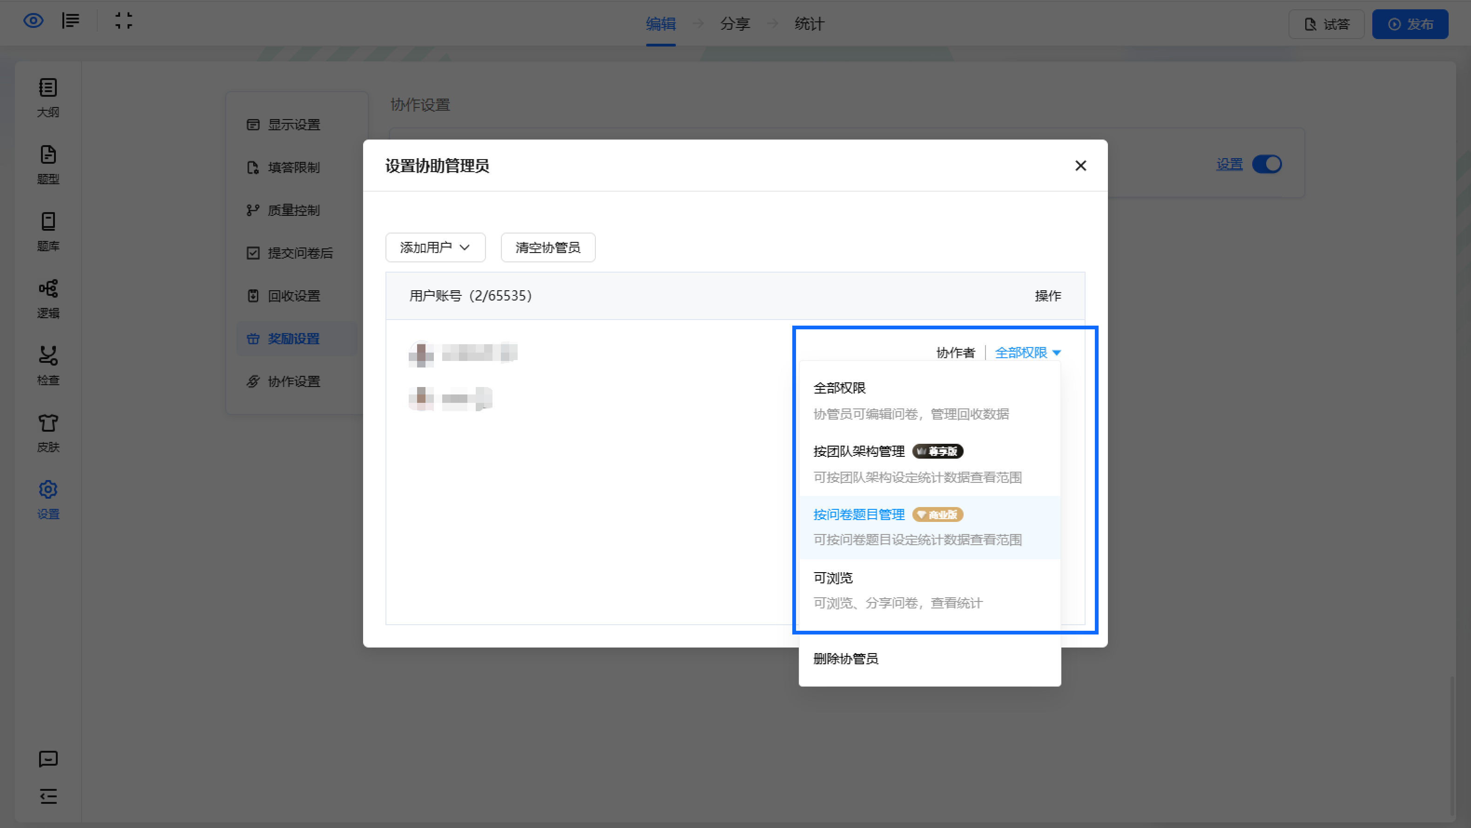Image resolution: width=1471 pixels, height=828 pixels.
Task: Open 填答限制 settings section
Action: 297,167
